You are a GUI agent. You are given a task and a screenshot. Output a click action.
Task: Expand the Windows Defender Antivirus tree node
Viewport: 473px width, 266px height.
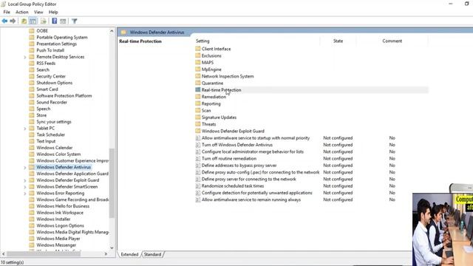tap(25, 167)
